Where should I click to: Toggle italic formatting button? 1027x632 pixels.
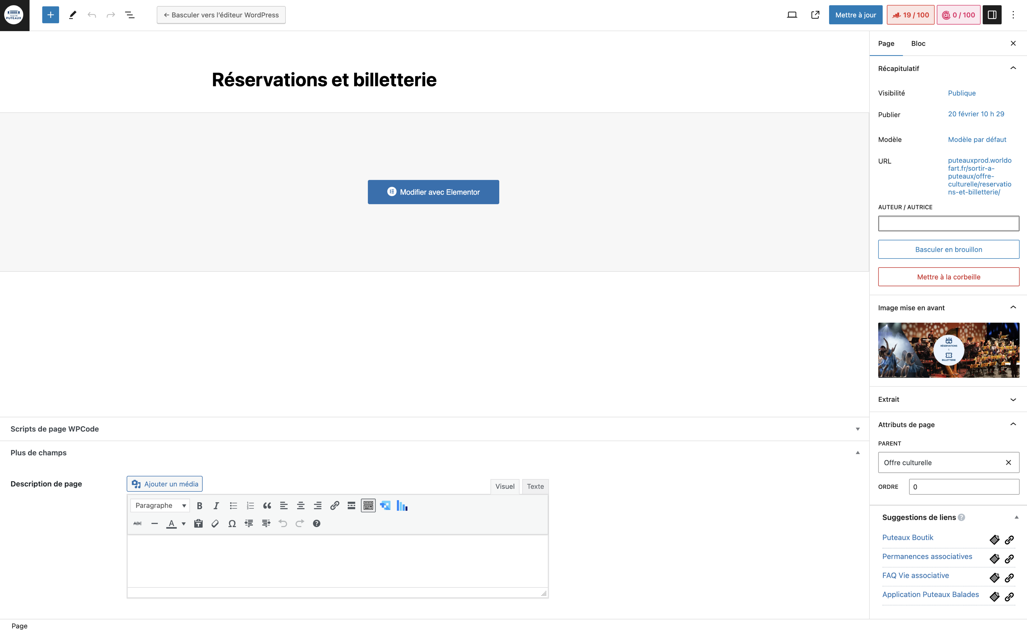(x=216, y=506)
